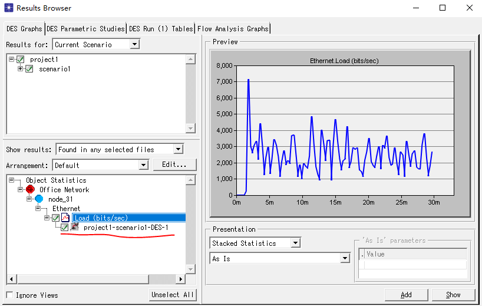The image size is (482, 306).
Task: Collapse the Load (bits/sec) tree branch
Action: [47, 218]
